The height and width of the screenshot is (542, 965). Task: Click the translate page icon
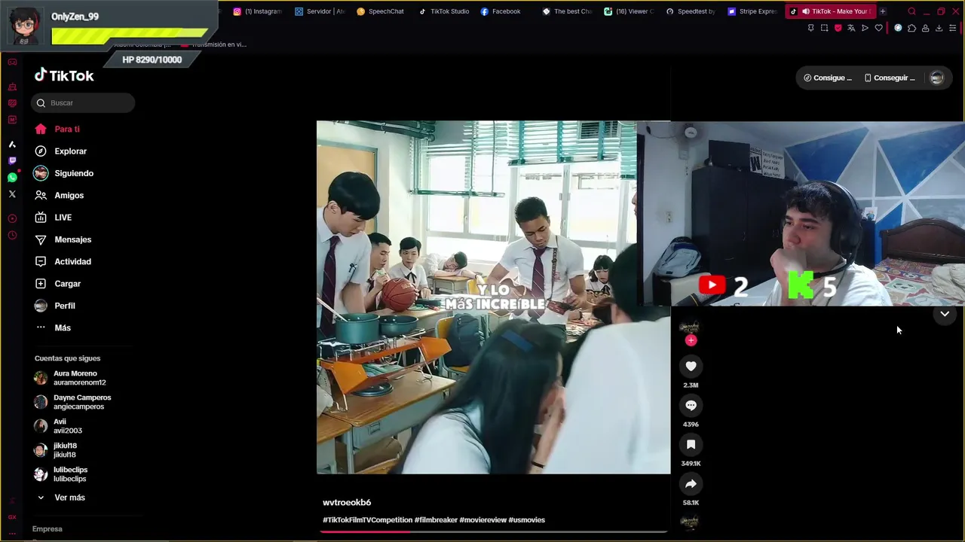pyautogui.click(x=851, y=28)
